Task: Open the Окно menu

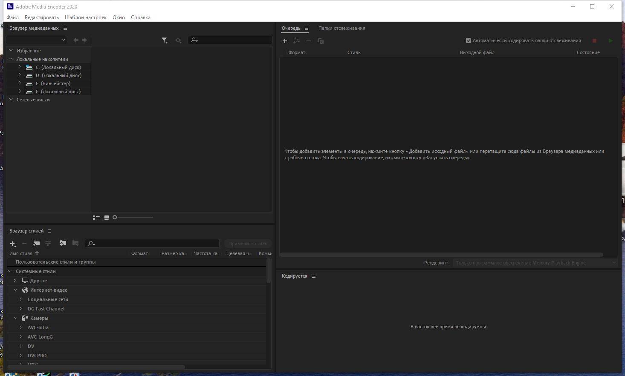Action: click(119, 17)
